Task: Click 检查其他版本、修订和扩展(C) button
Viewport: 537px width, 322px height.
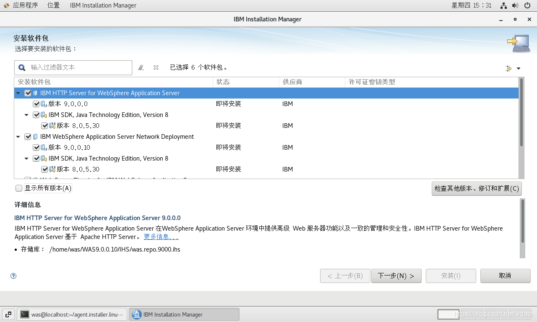Action: pyautogui.click(x=477, y=189)
